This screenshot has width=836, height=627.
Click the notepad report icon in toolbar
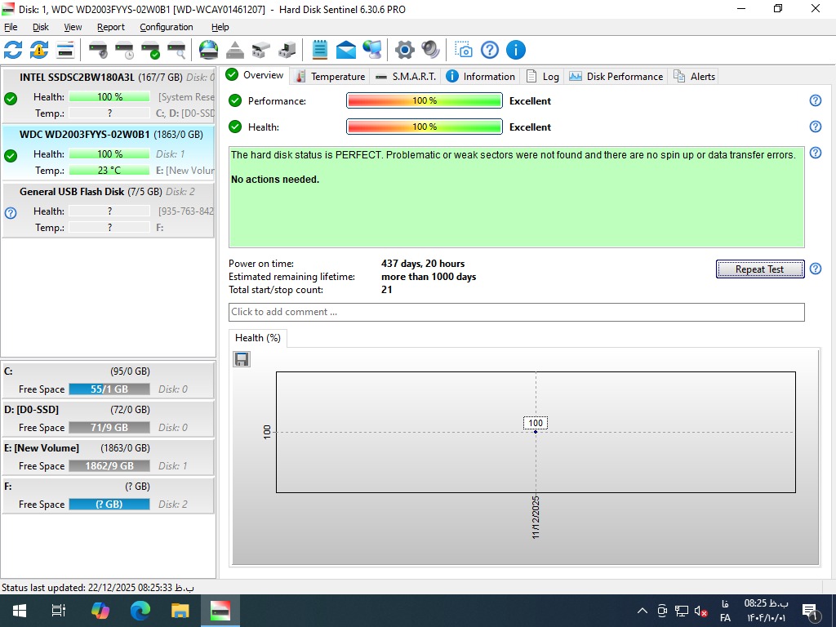coord(320,50)
